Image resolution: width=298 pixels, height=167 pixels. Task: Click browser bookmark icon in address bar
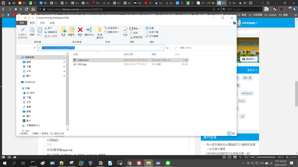tap(214, 9)
